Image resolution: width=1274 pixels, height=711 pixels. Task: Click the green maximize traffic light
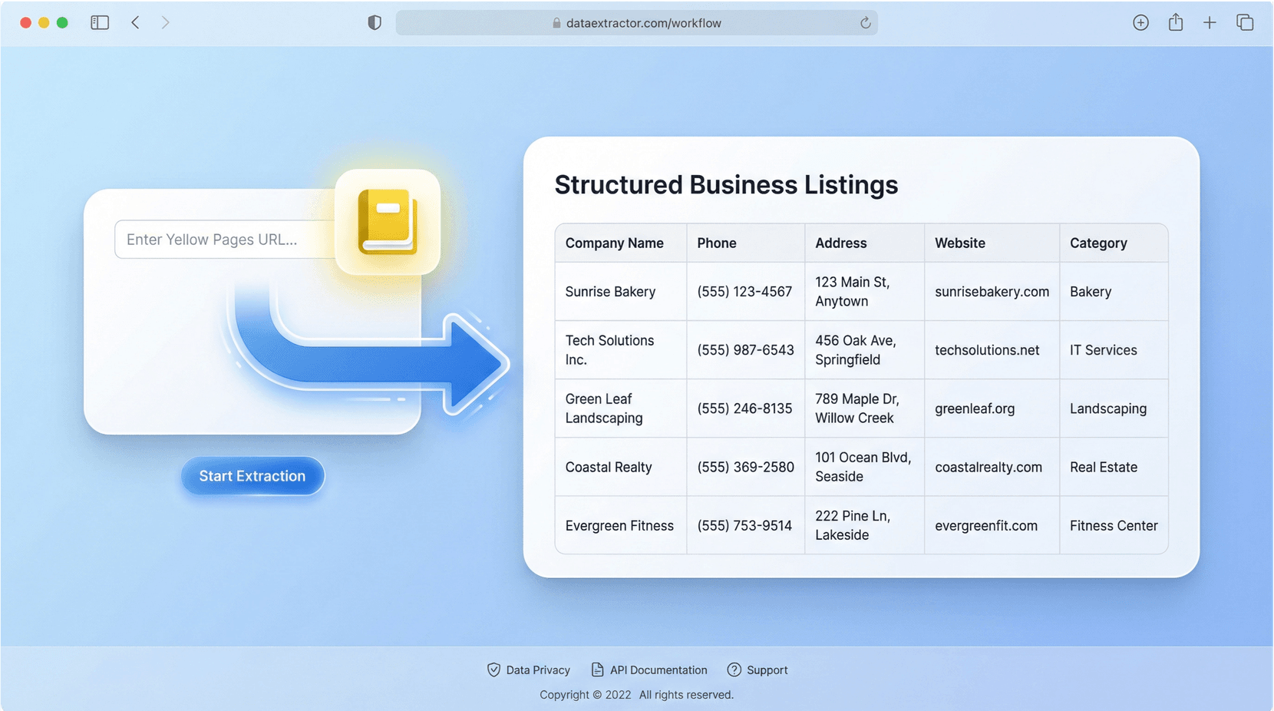pyautogui.click(x=62, y=22)
